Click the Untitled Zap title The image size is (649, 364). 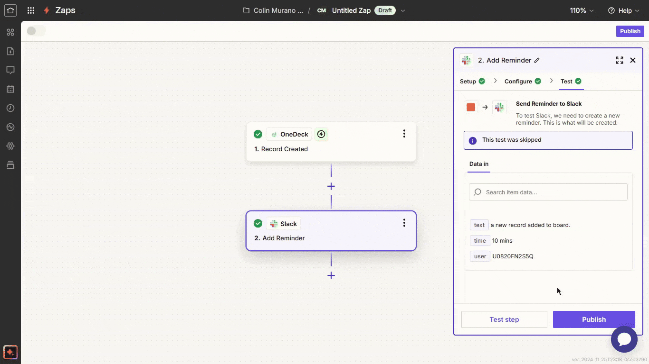click(x=351, y=10)
